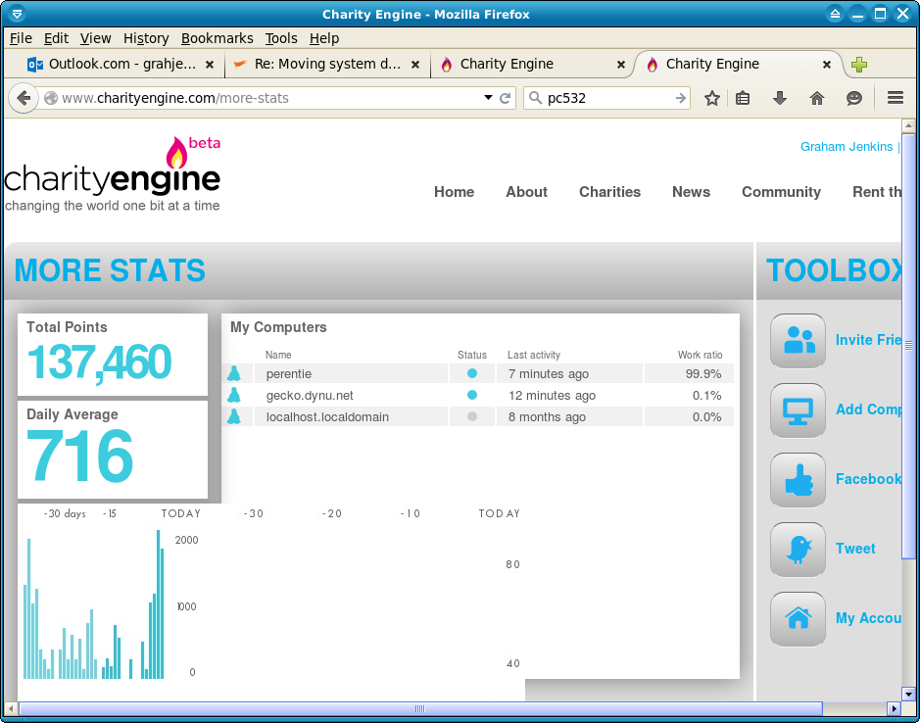Bookmark this page with star icon
This screenshot has height=723, width=920.
click(711, 98)
